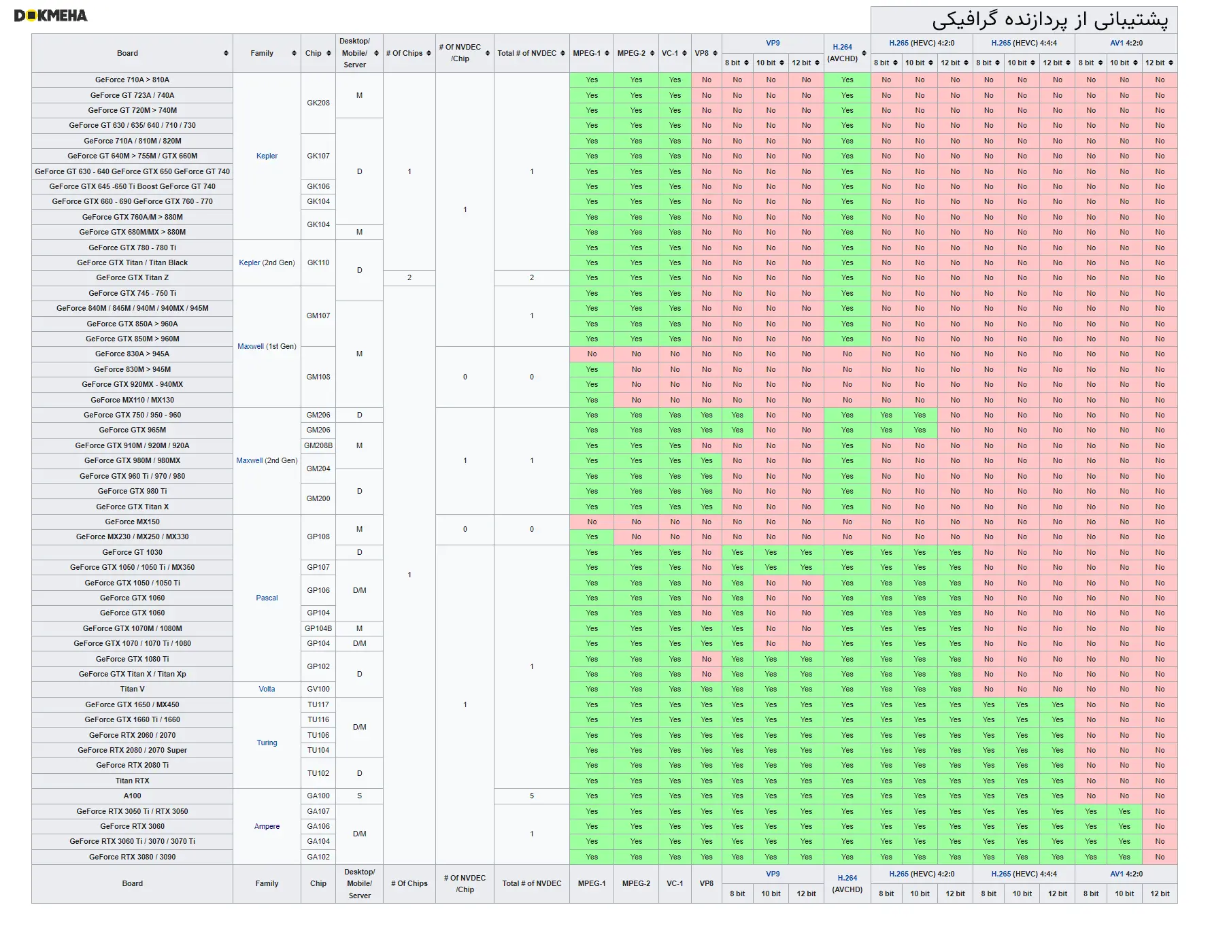Click the 'GK208' chip cell
The height and width of the screenshot is (937, 1210).
click(x=318, y=103)
